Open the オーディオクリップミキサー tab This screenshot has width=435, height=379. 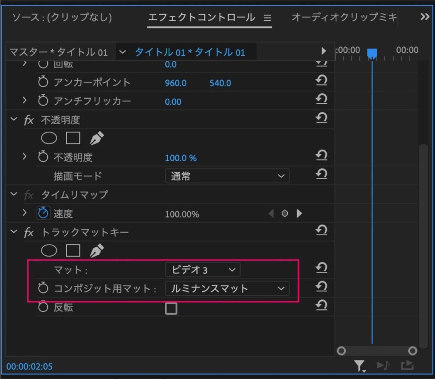(344, 17)
